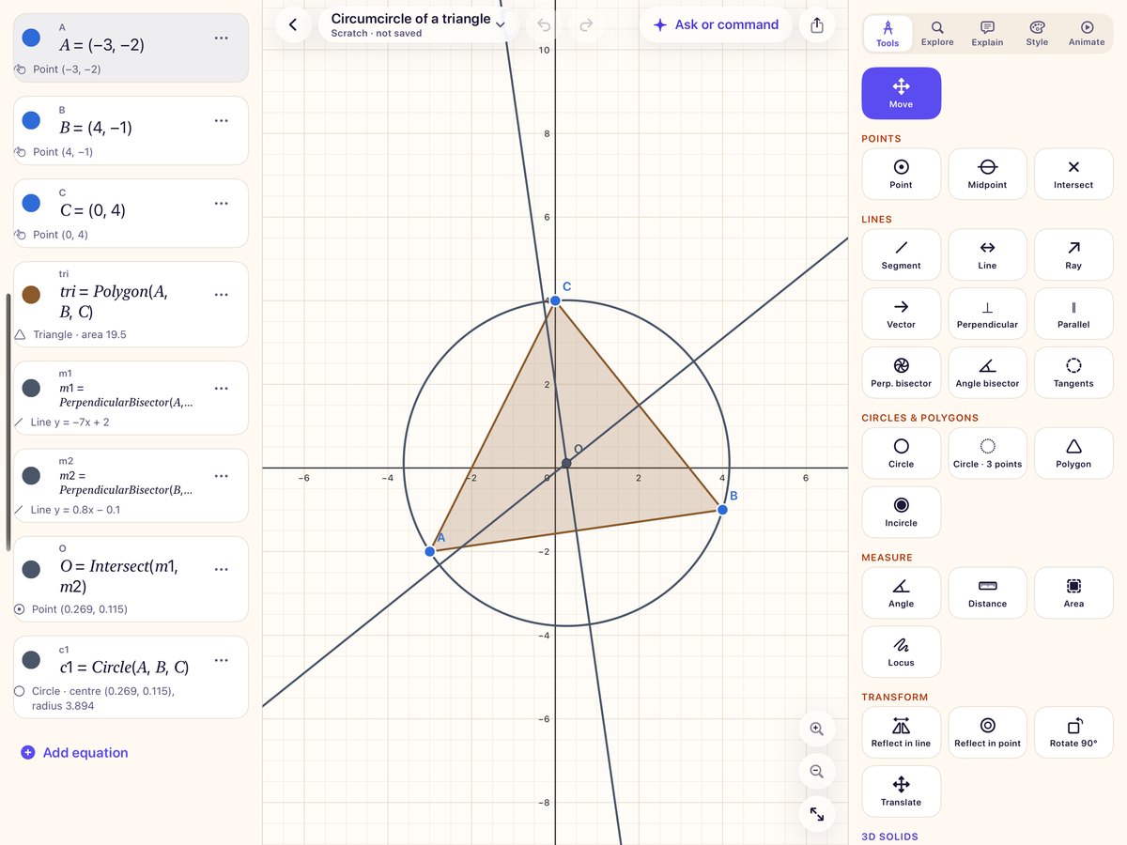
Task: Select the Point tool
Action: (901, 174)
